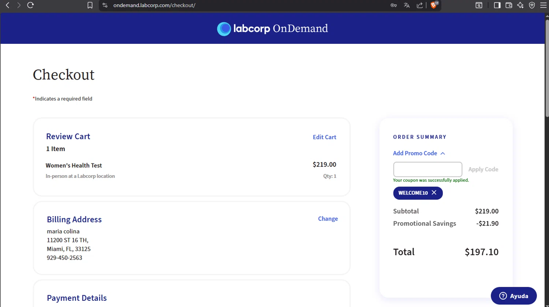This screenshot has width=549, height=307.
Task: Click the Review Cart heading
Action: point(68,137)
